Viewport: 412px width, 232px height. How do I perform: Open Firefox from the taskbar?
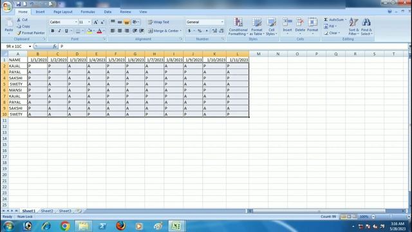point(120,226)
